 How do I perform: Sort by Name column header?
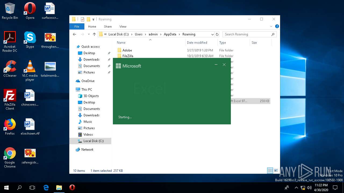150,43
